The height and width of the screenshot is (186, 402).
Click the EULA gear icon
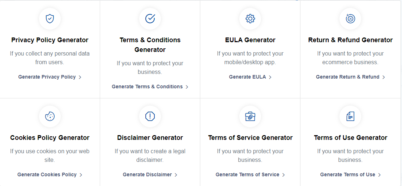[x=250, y=19]
